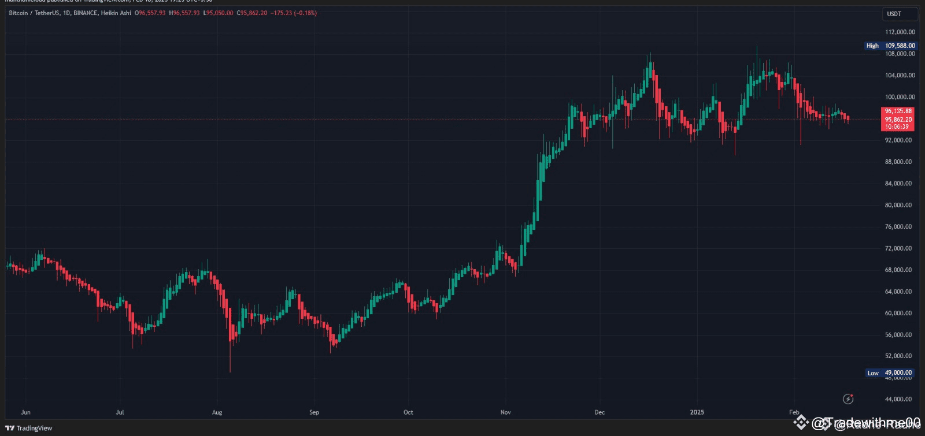The width and height of the screenshot is (925, 436).
Task: Open the TradingView logo link
Action: click(x=29, y=428)
